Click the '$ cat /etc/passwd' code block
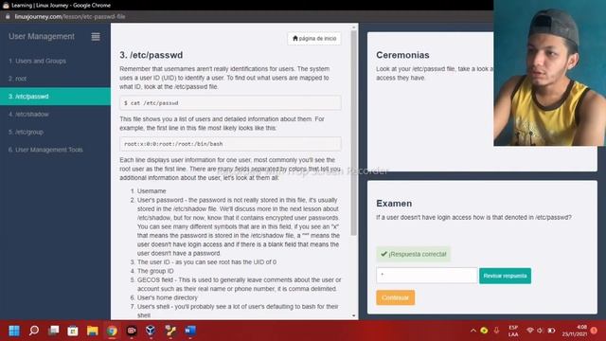 230,103
